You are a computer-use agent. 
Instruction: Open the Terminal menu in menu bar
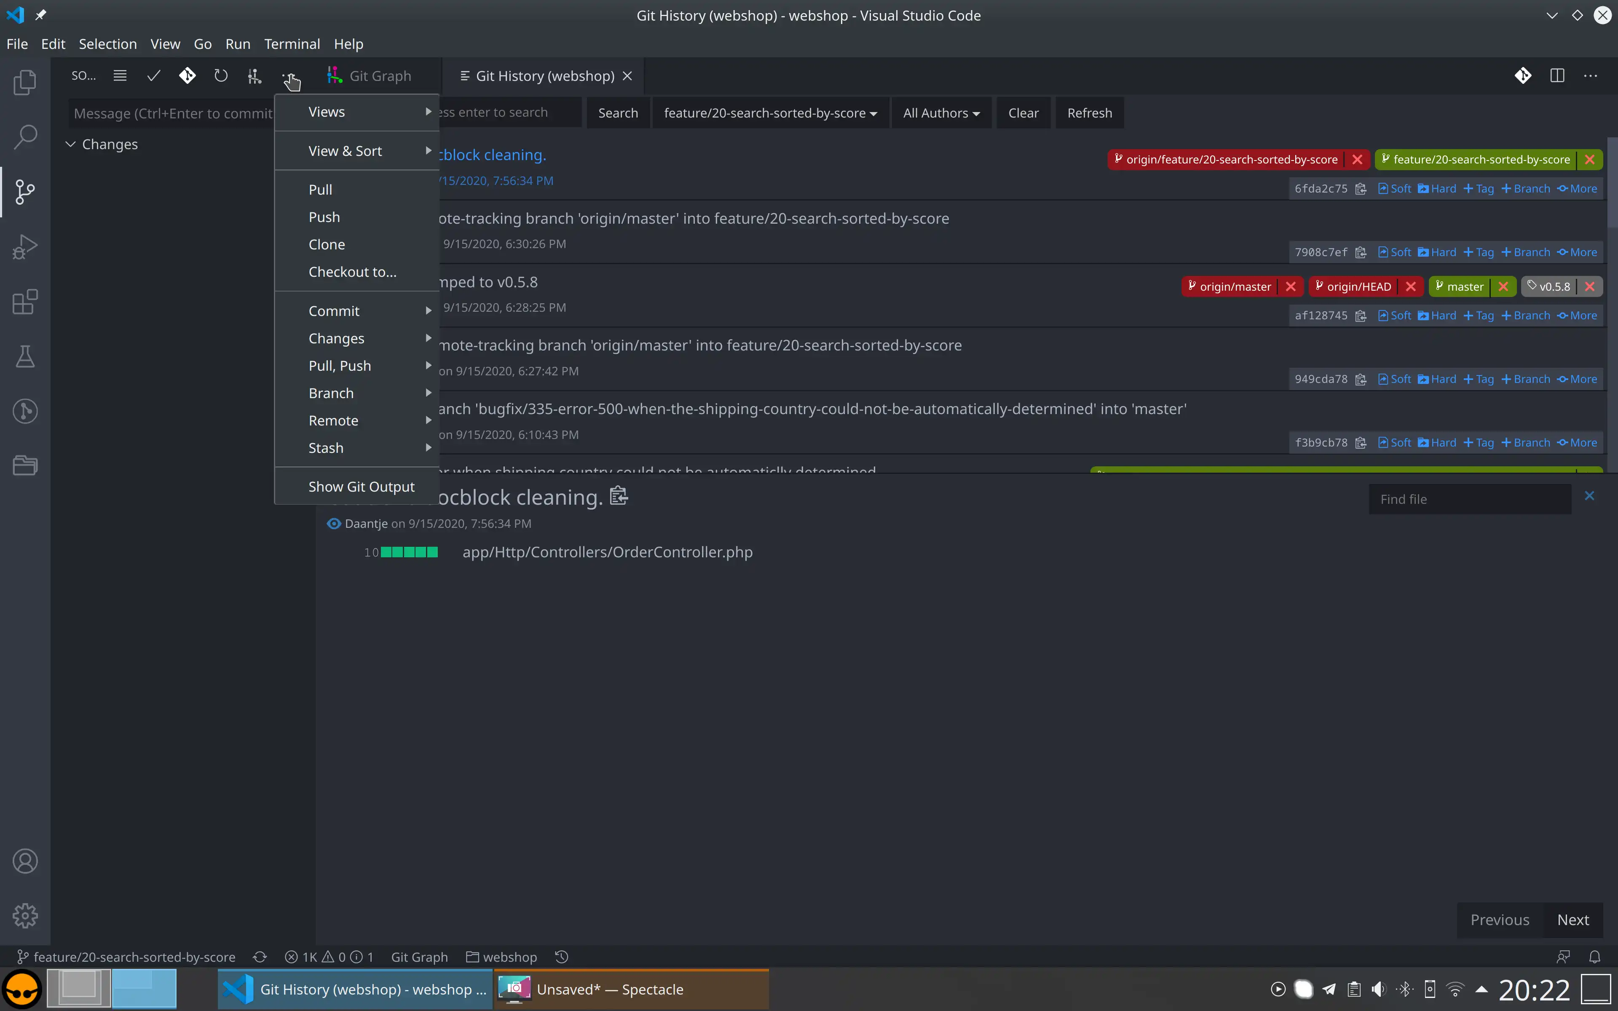[x=292, y=44]
